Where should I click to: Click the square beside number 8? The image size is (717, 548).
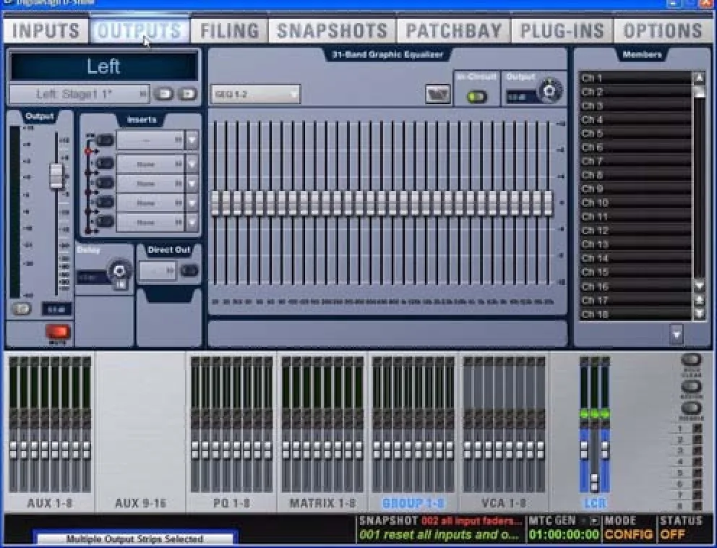point(697,506)
